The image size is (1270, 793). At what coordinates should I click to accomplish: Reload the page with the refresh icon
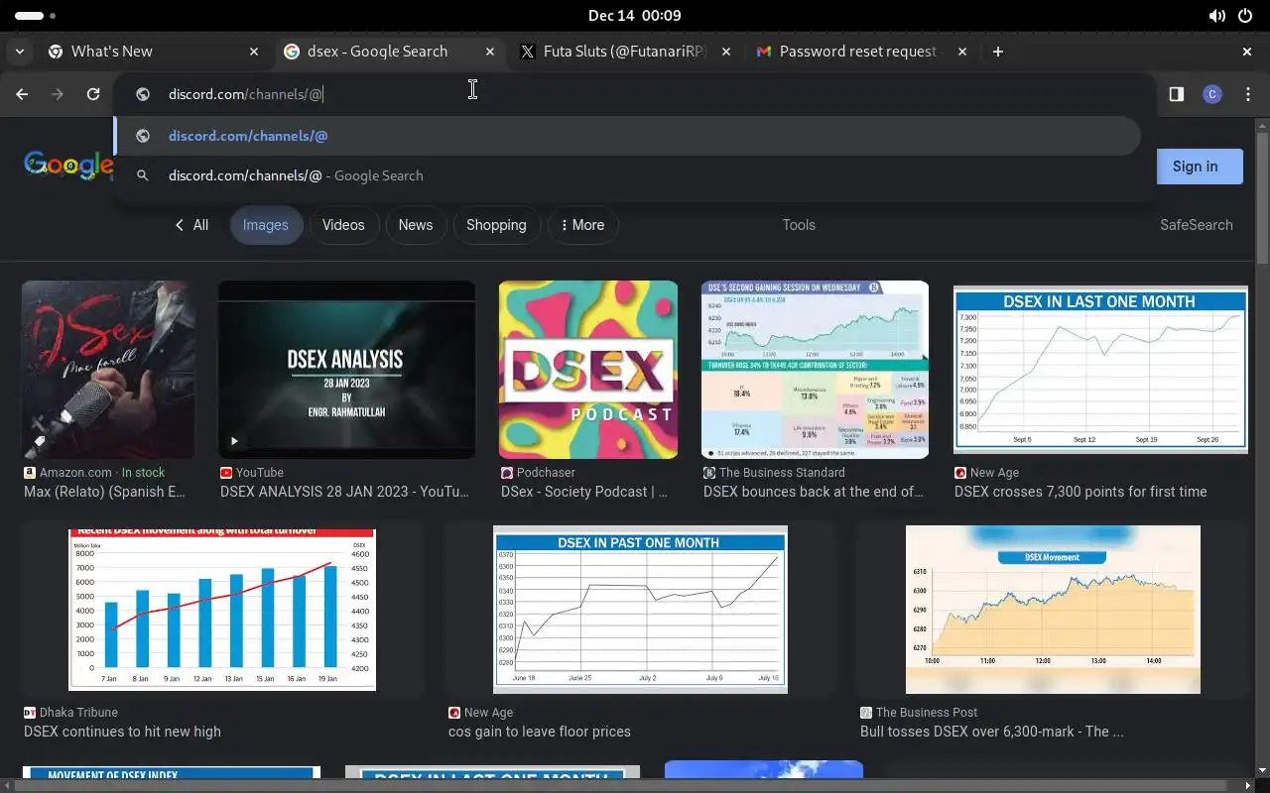(93, 94)
